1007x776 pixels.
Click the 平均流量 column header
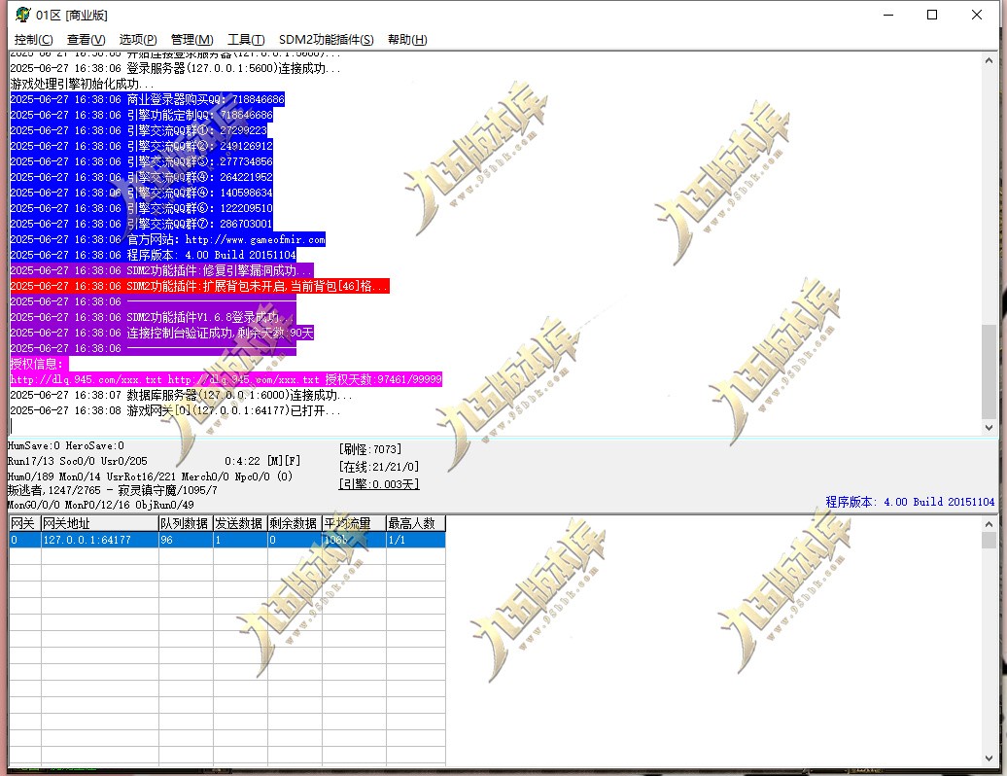pos(354,523)
